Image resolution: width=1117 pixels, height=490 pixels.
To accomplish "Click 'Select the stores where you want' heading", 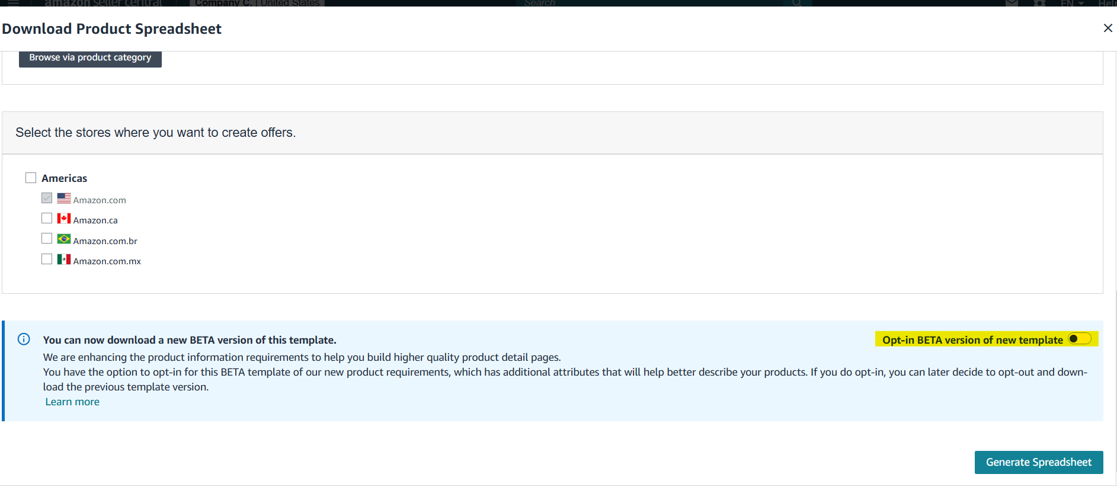I will pos(155,133).
